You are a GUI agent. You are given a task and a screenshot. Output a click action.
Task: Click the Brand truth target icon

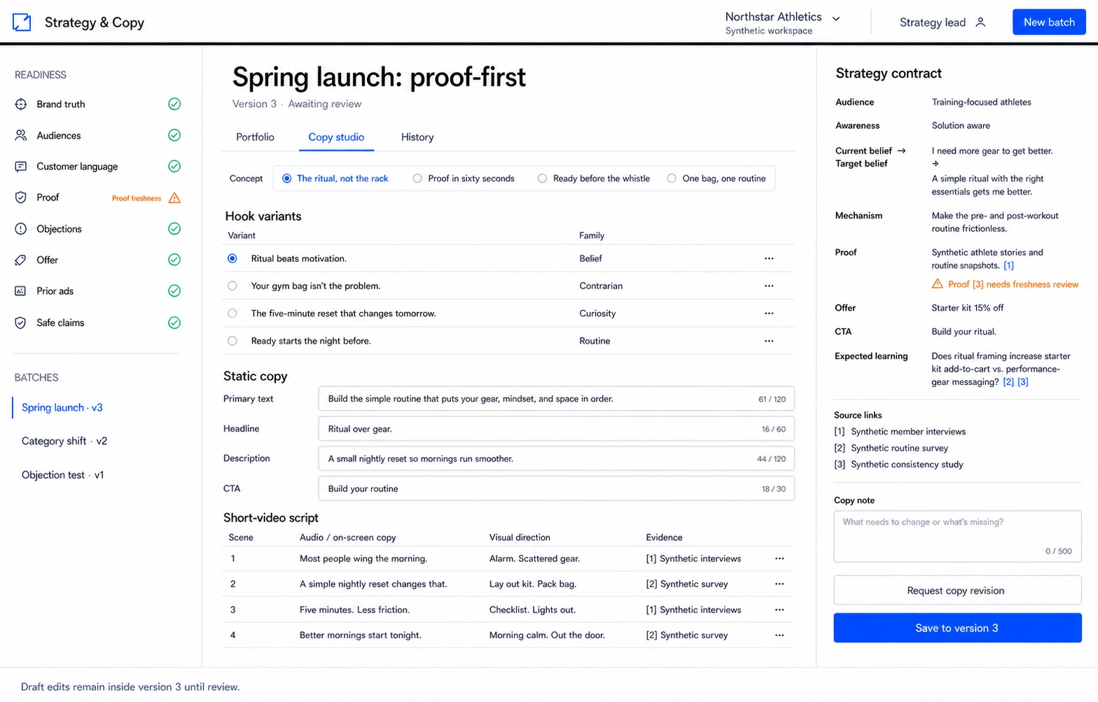click(21, 104)
